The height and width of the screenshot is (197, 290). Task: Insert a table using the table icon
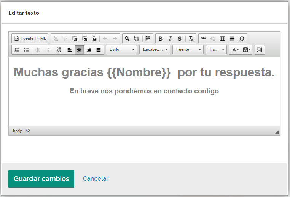(223, 38)
